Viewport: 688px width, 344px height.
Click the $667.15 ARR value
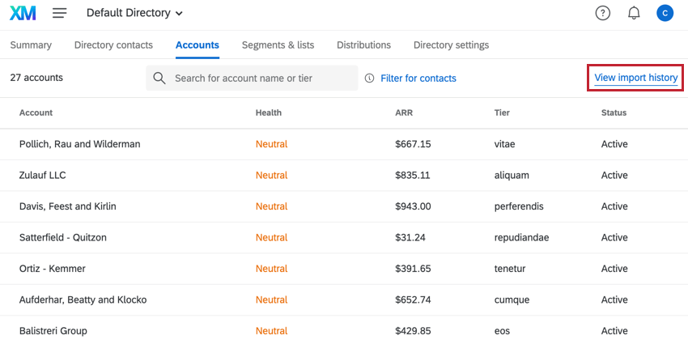[413, 144]
